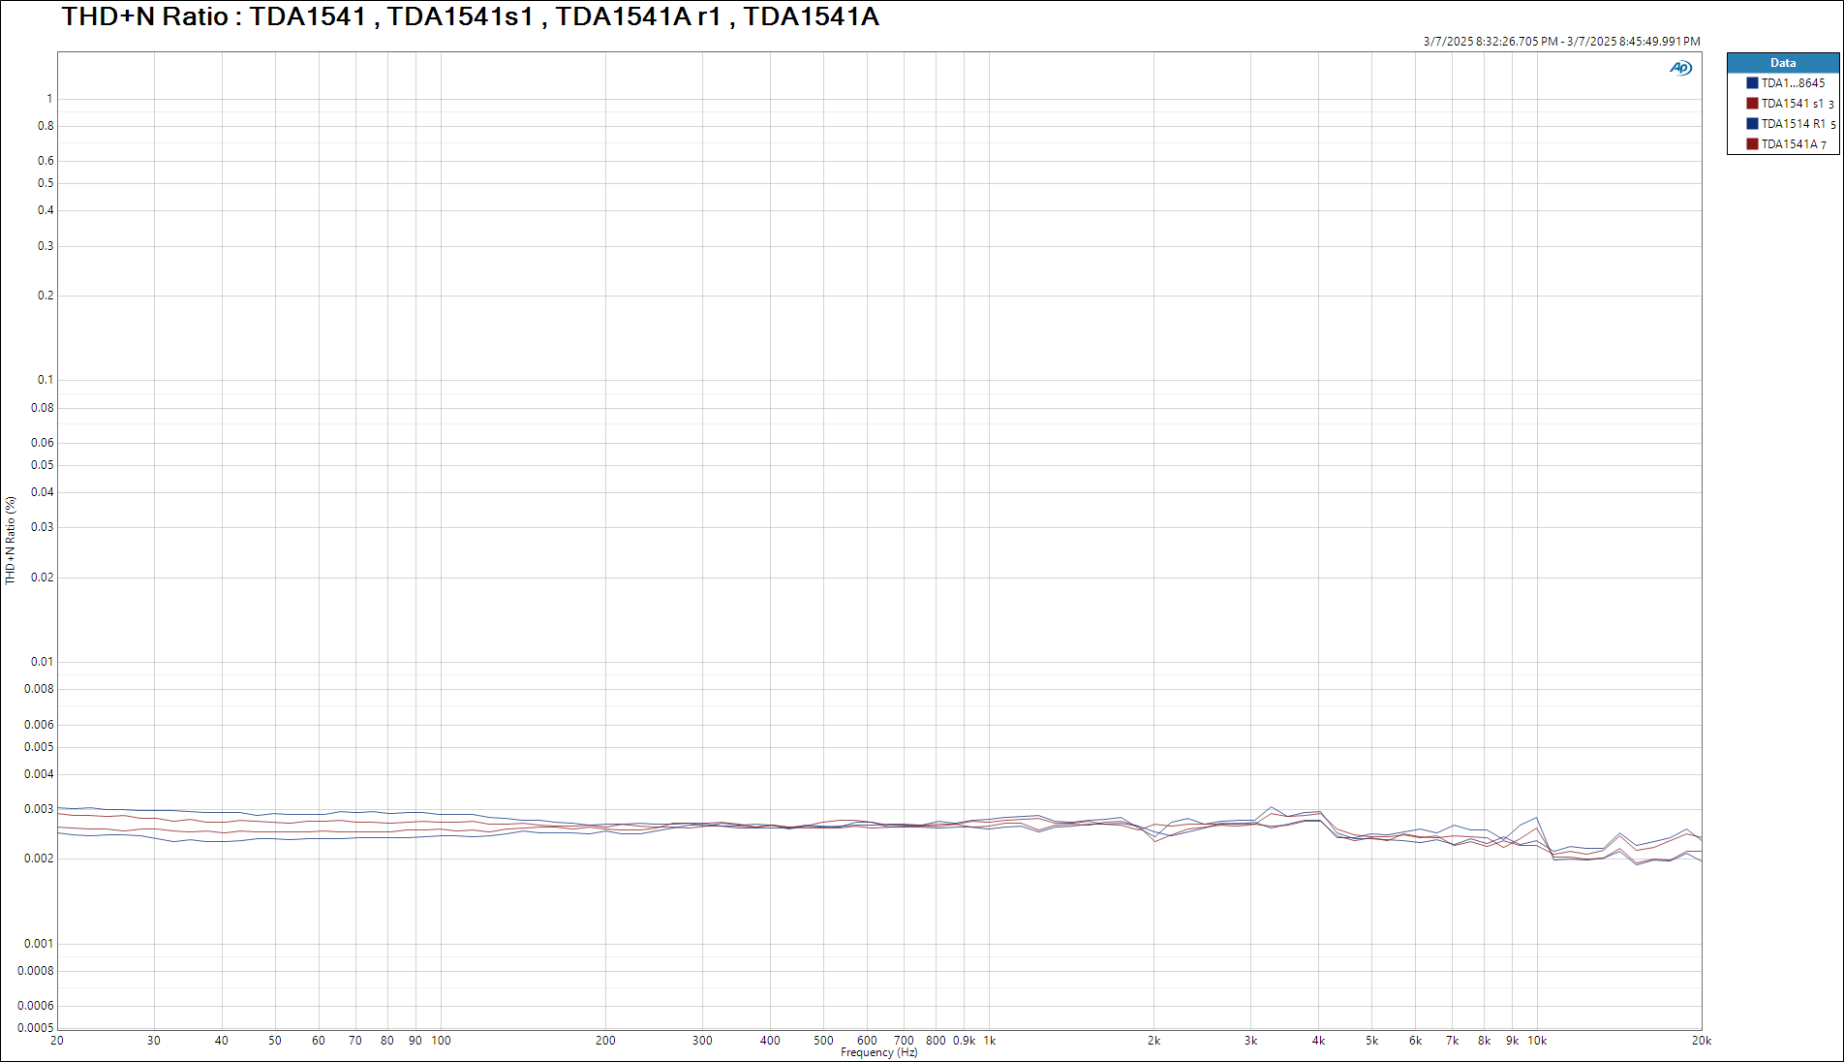Image resolution: width=1844 pixels, height=1062 pixels.
Task: Click the measurement timestamp above the graph
Action: [1561, 42]
